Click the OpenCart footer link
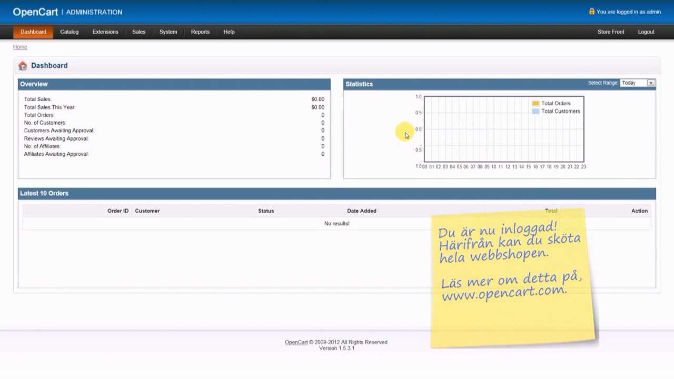 tap(296, 342)
